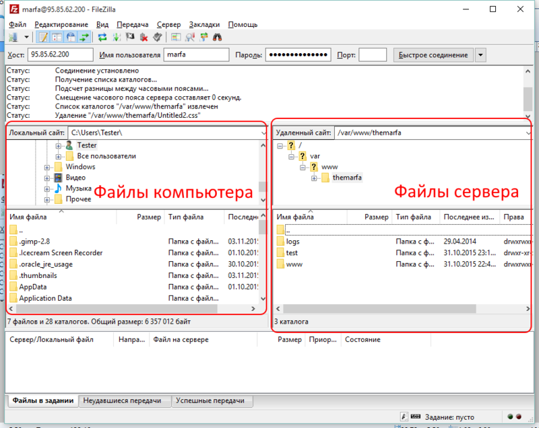Open the Редактирование menu
The height and width of the screenshot is (428, 539).
pos(61,24)
